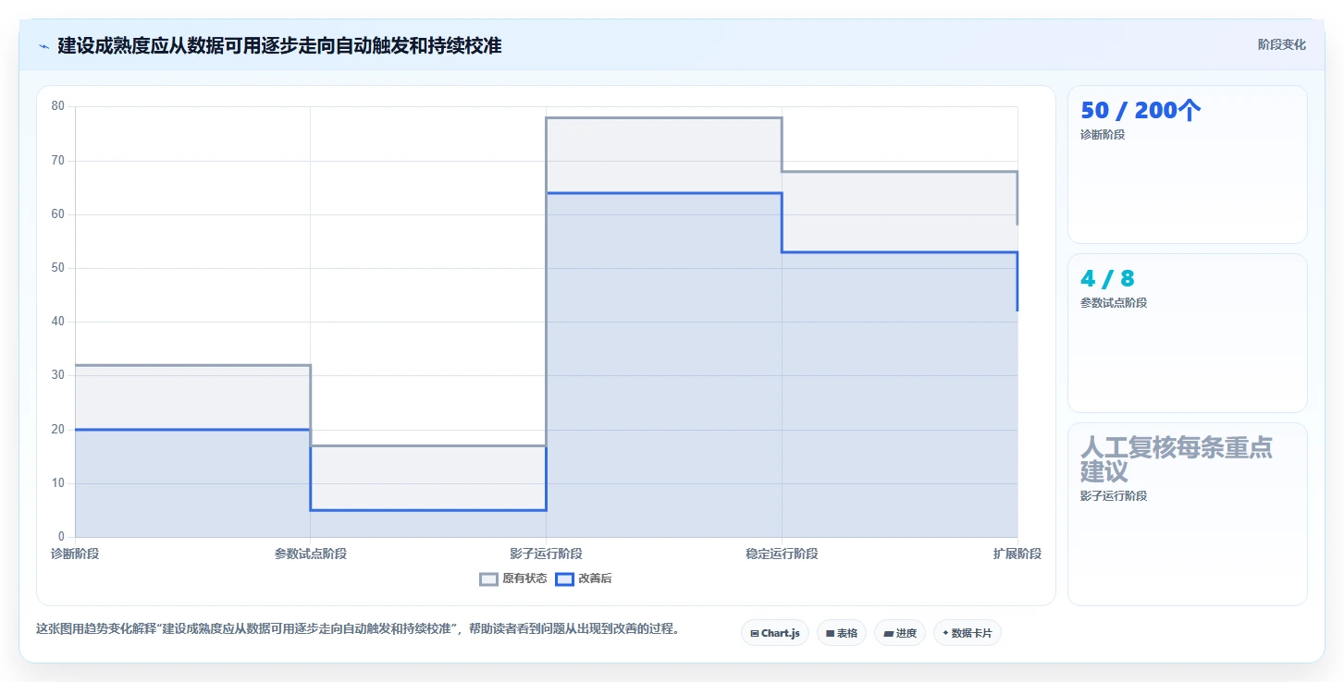Click the 阶段变化 label in header
1344x682 pixels.
[1282, 44]
